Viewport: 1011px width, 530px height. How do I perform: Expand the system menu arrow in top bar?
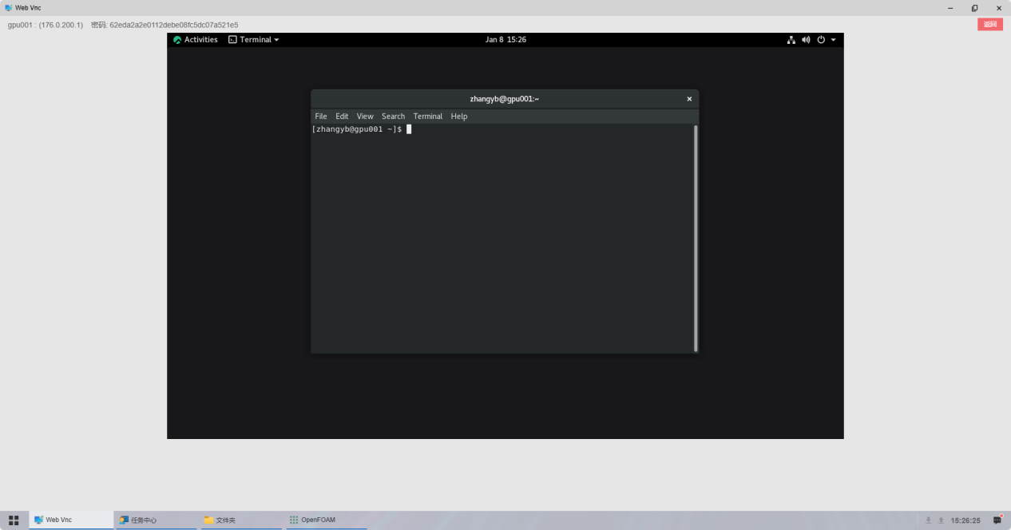click(x=833, y=40)
